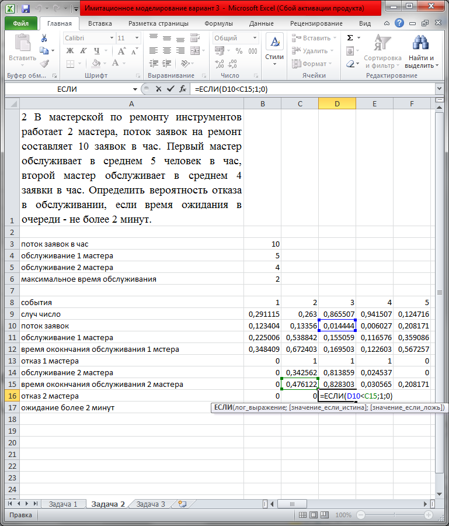449x526 pixels.
Task: Decrease font size with small A icon
Action: (x=134, y=51)
